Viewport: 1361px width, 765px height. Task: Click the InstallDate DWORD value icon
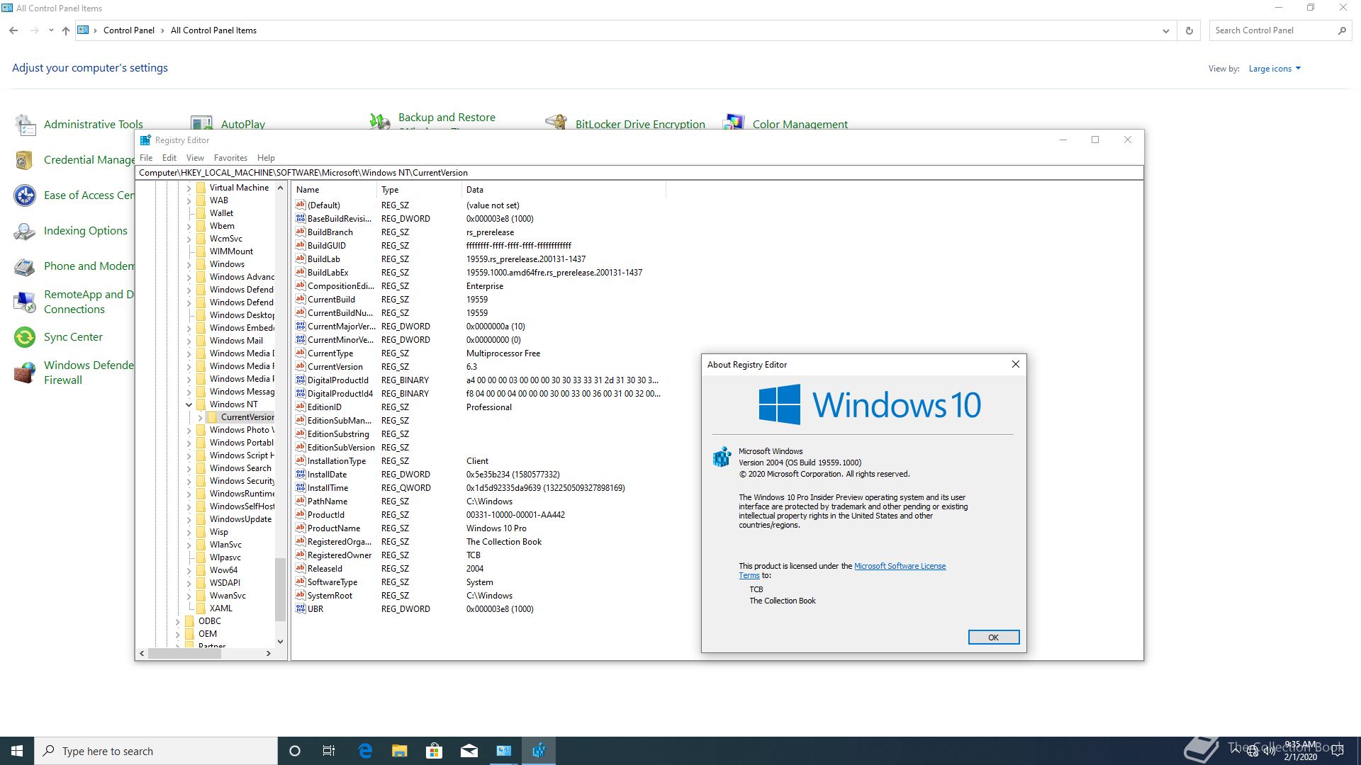[x=301, y=474]
